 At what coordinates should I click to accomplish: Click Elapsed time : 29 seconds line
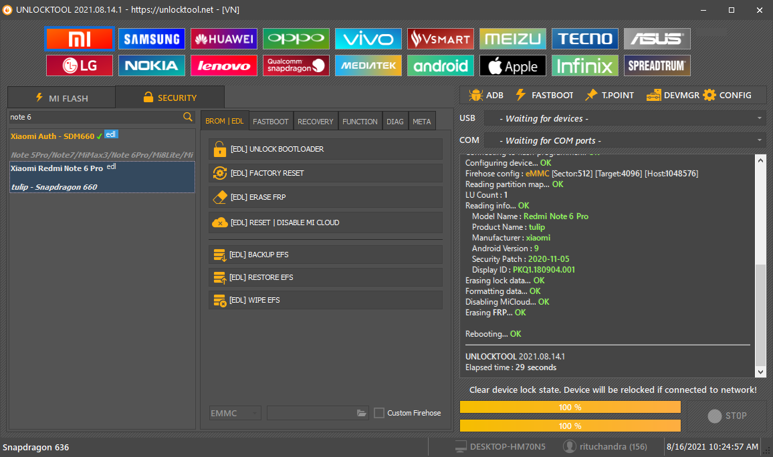511,367
